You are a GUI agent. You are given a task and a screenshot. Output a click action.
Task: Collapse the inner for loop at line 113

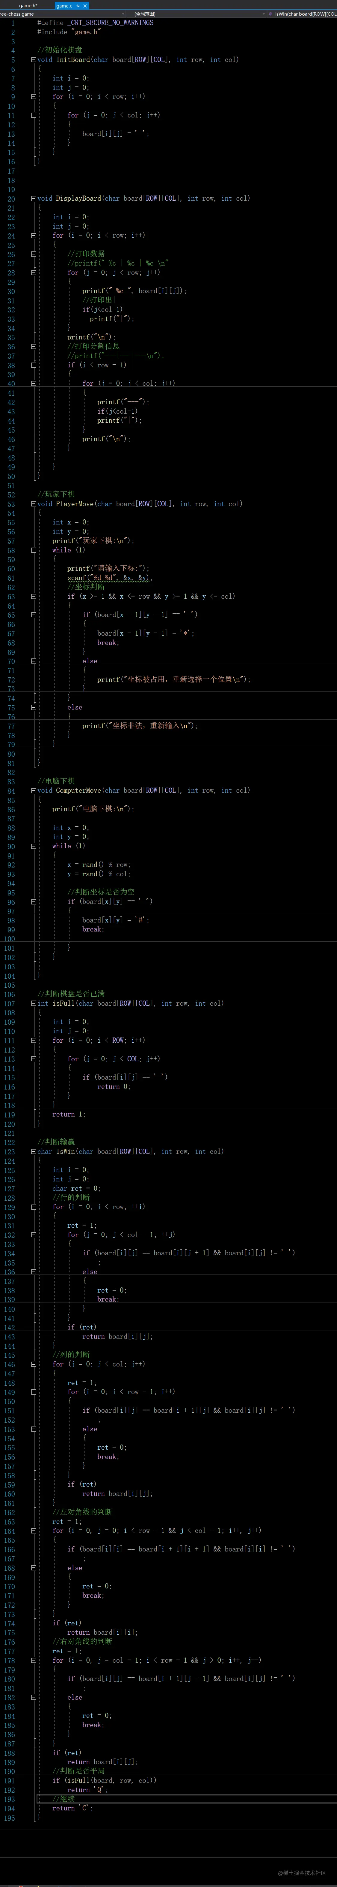coord(34,1059)
